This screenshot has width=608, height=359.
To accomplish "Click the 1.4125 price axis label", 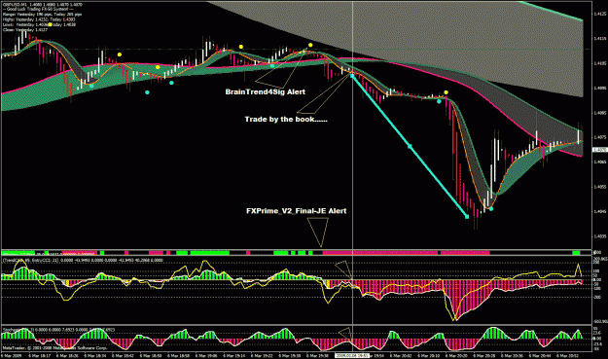I will (x=600, y=14).
